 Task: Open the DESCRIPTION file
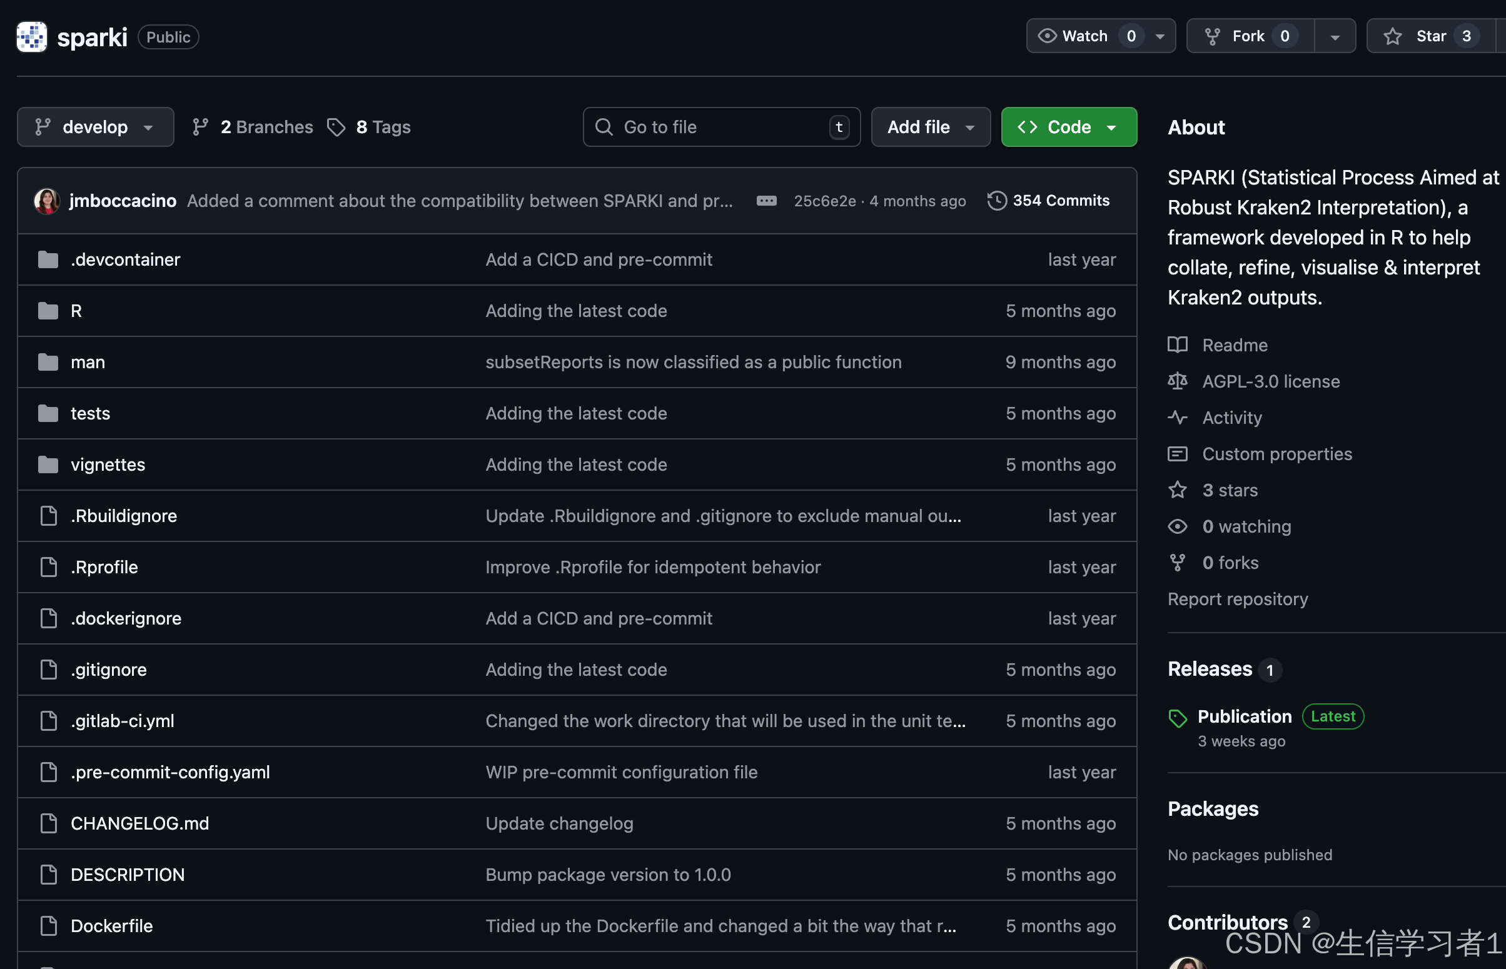(128, 875)
